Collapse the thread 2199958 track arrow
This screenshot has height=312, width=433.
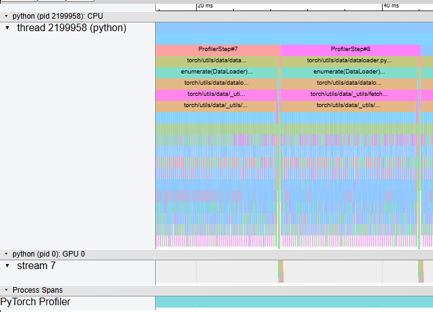pyautogui.click(x=7, y=28)
